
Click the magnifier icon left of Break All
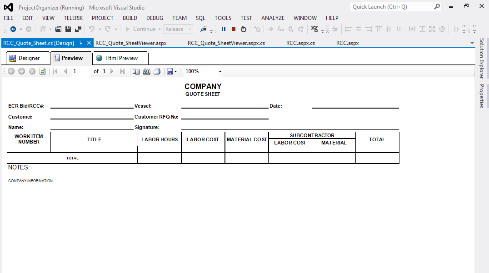tap(203, 29)
